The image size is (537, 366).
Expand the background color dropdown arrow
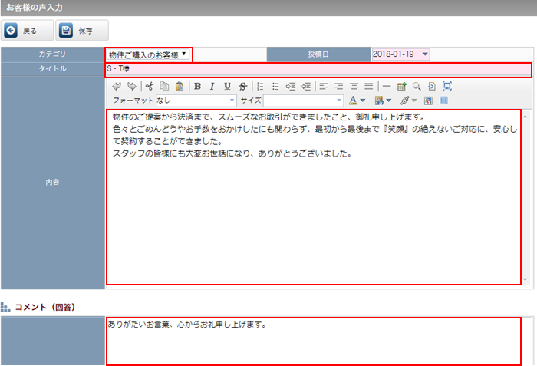389,101
